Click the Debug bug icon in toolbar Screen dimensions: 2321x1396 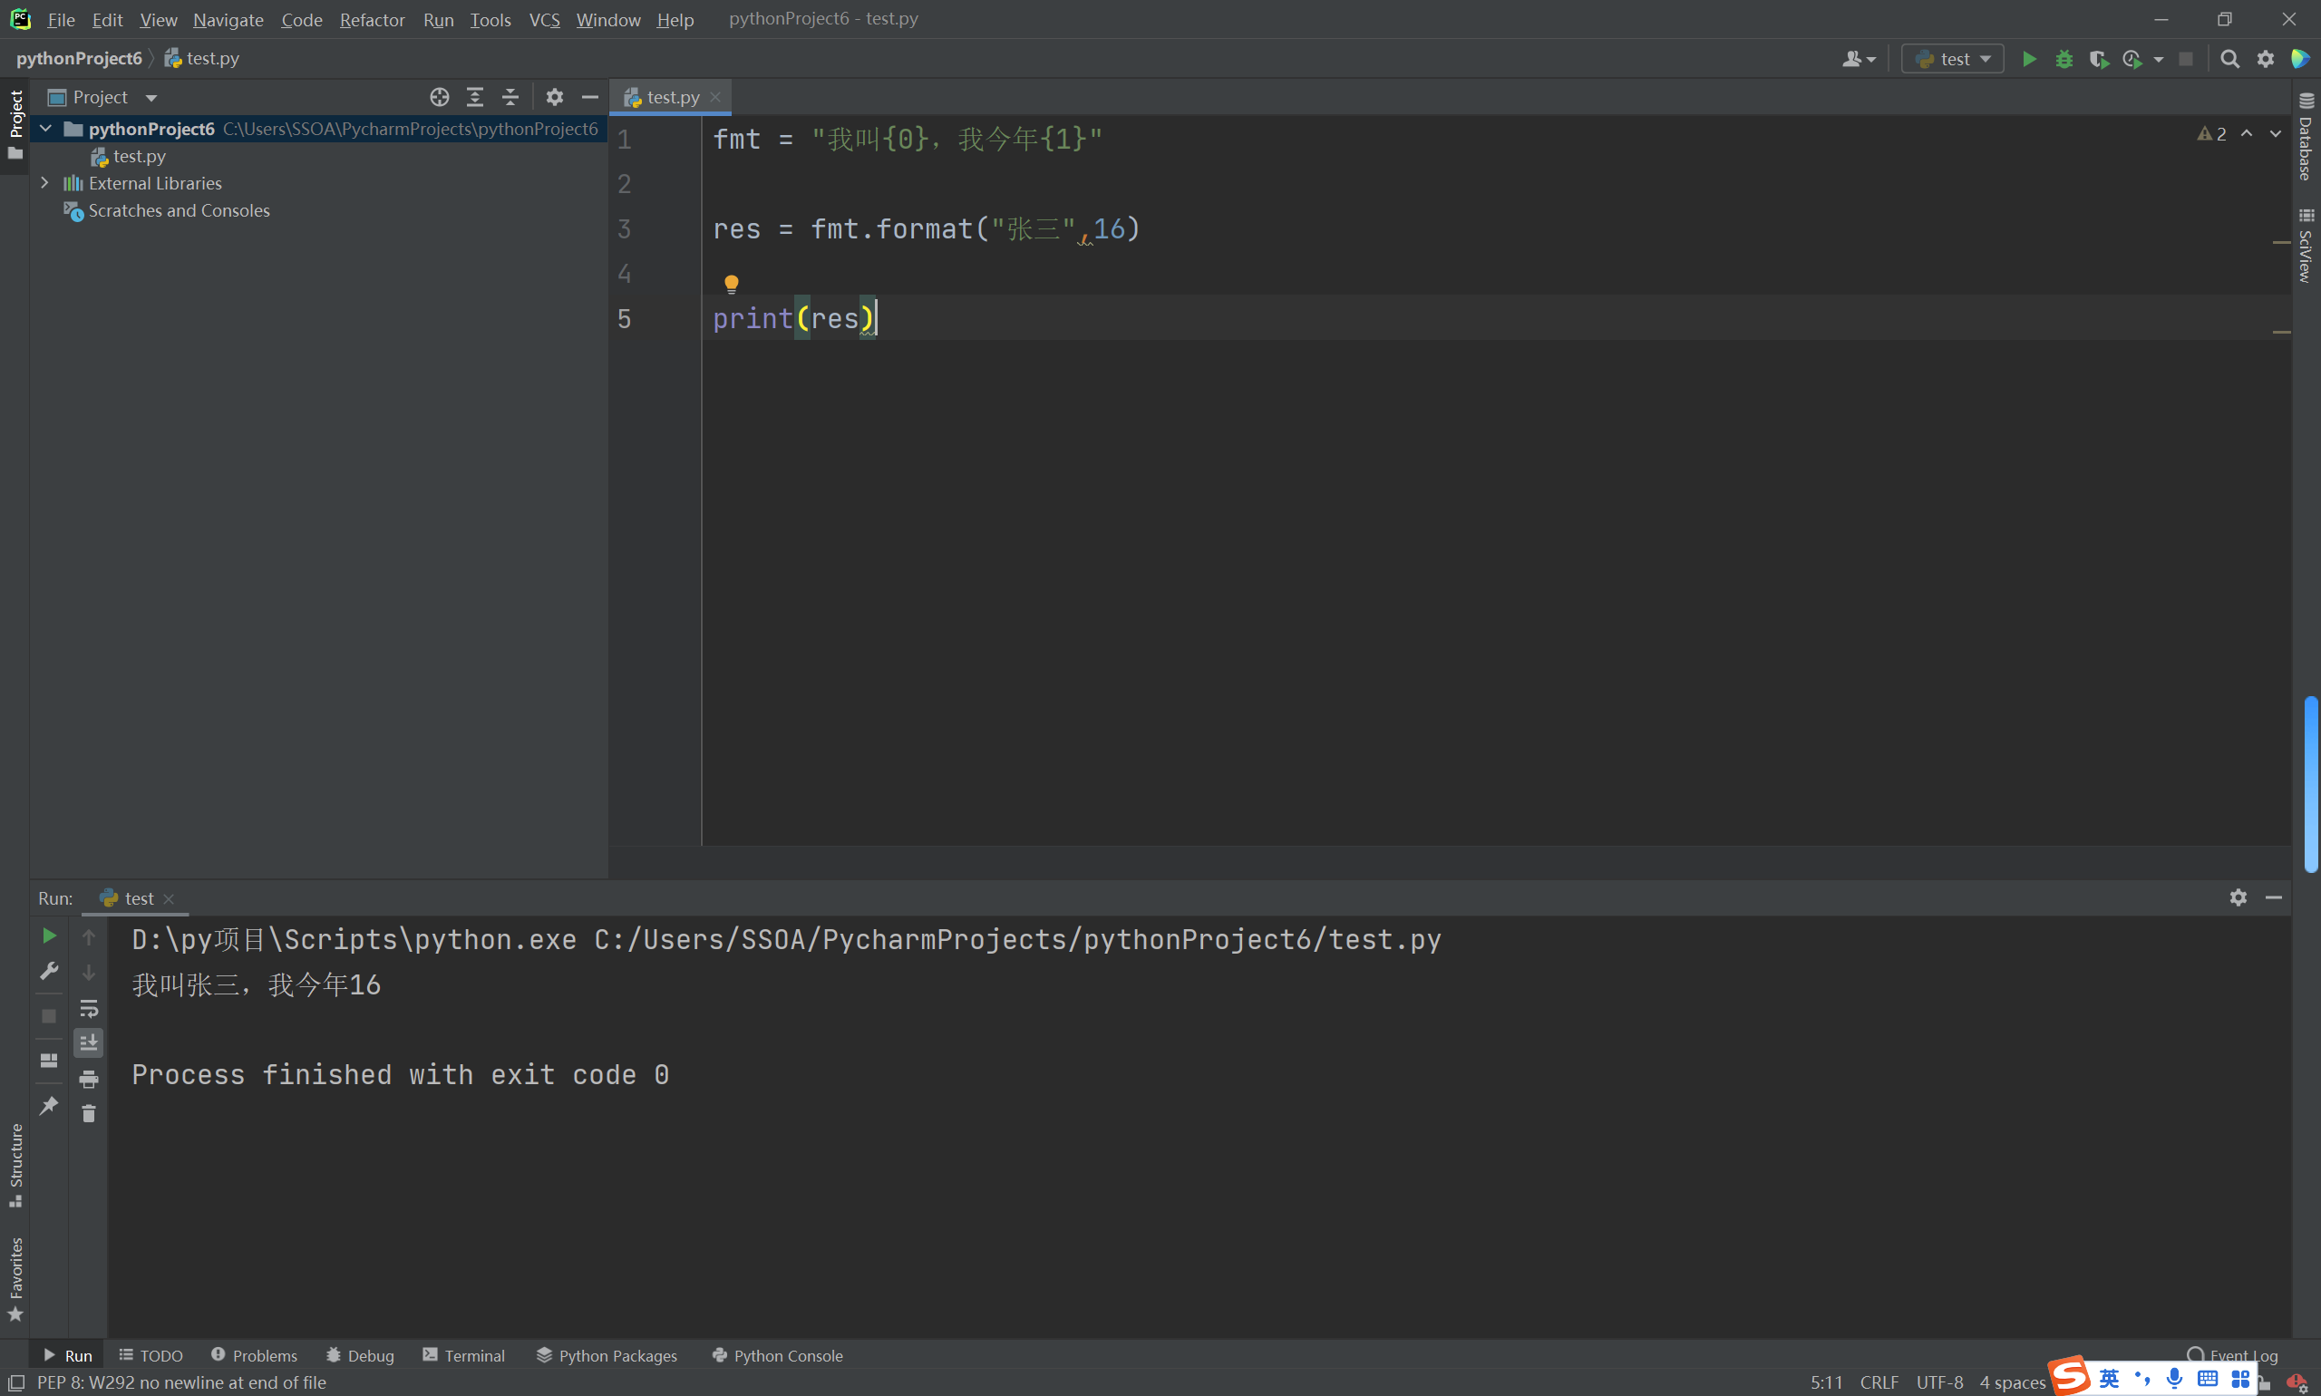pos(2064,59)
